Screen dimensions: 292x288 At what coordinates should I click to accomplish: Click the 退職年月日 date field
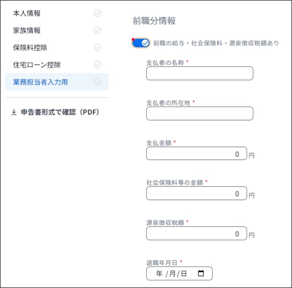tap(173, 274)
